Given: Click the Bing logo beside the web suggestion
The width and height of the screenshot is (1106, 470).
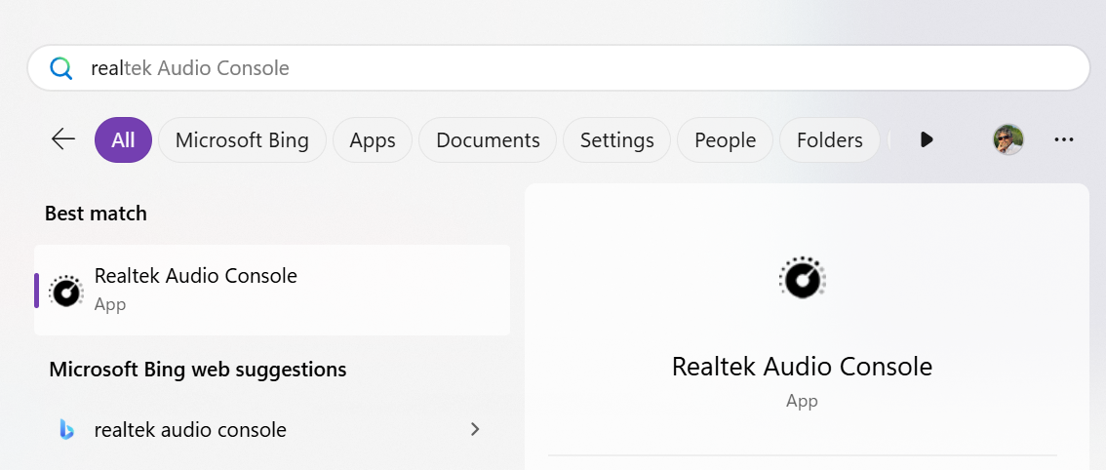Looking at the screenshot, I should pos(65,430).
